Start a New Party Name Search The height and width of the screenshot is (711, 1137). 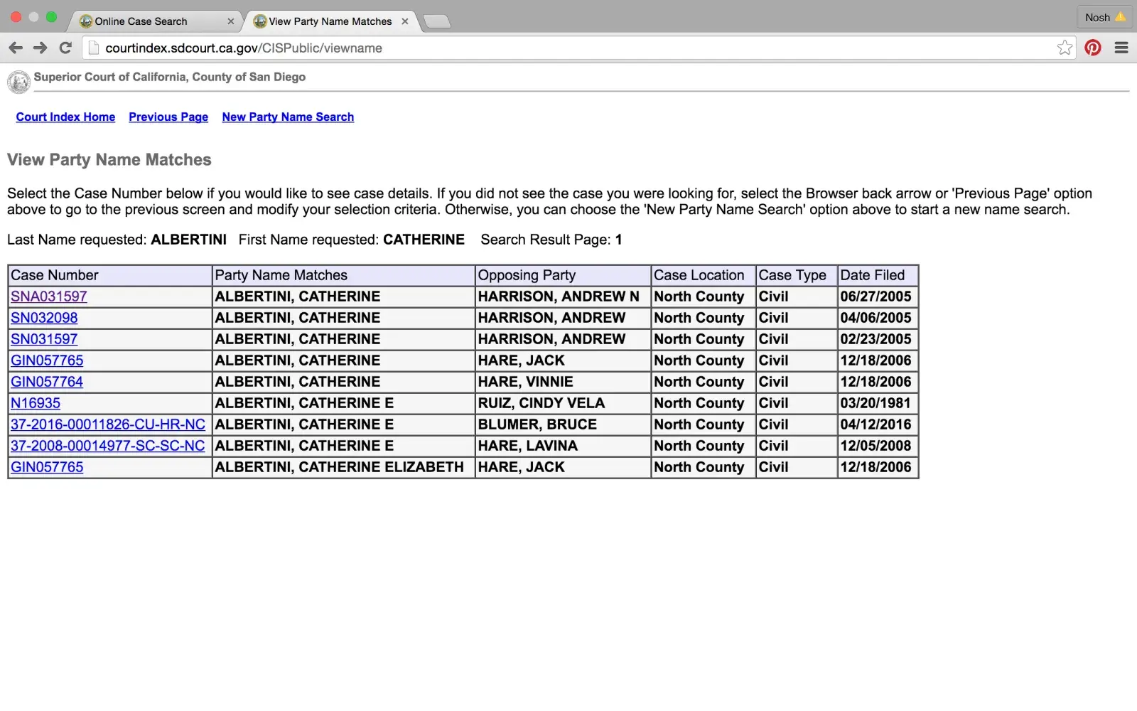pyautogui.click(x=288, y=117)
